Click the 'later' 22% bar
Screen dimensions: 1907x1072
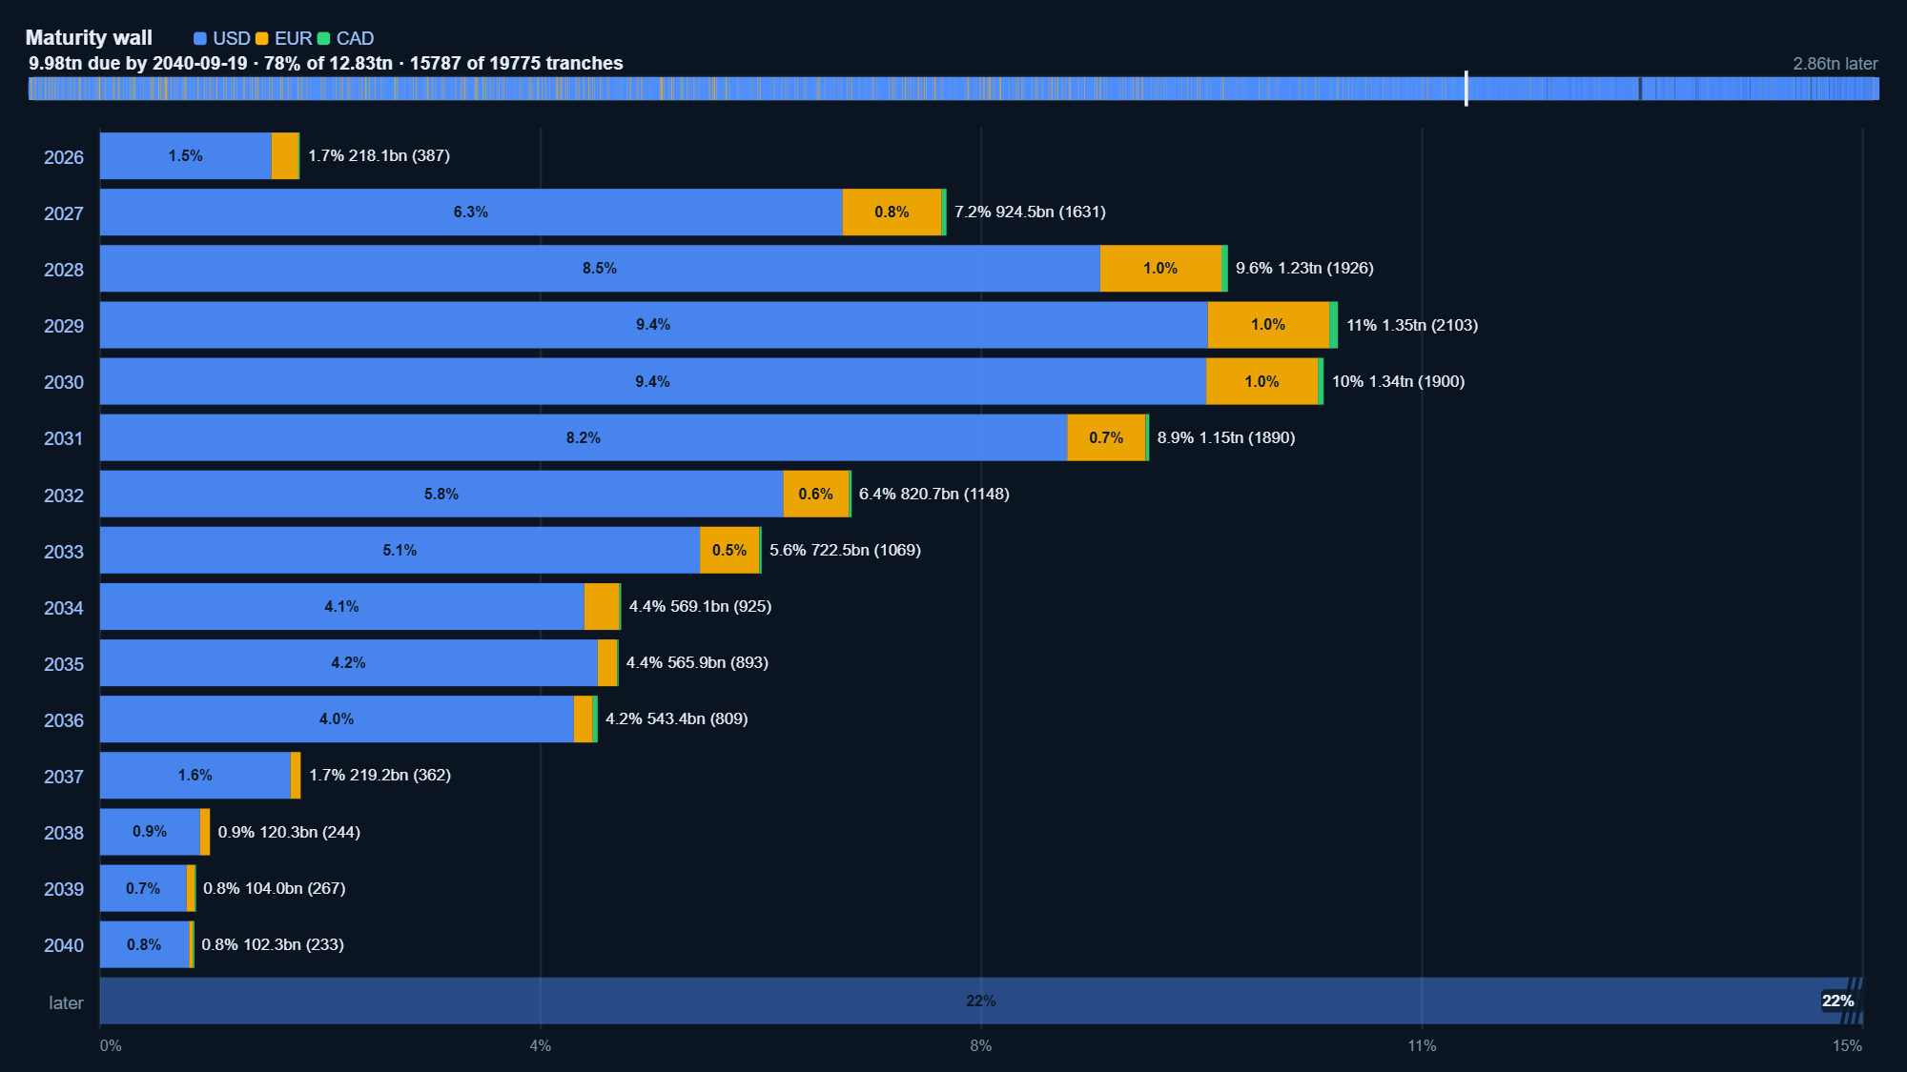pyautogui.click(x=981, y=1001)
